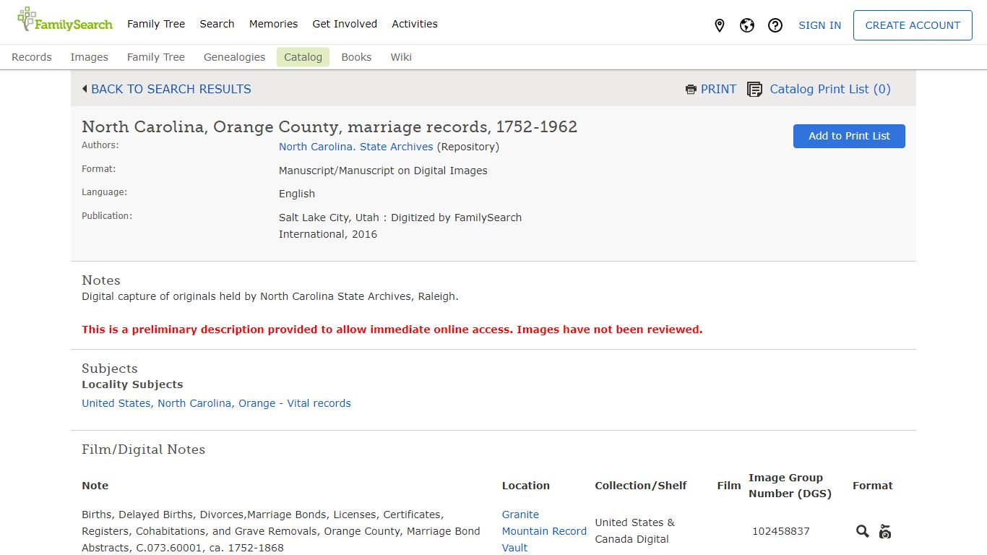This screenshot has height=555, width=987.
Task: Open the Get Involved menu
Action: tap(345, 24)
